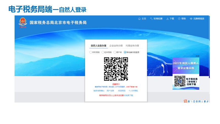The image size is (220, 124).
Task: Open the 个人所得税 link
Action: pos(133,91)
